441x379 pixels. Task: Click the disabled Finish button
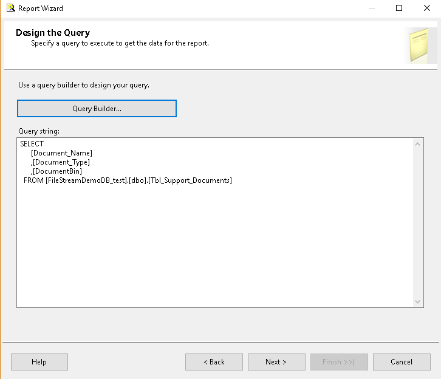point(338,362)
